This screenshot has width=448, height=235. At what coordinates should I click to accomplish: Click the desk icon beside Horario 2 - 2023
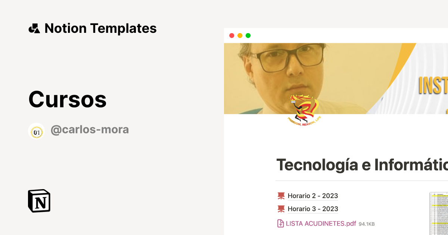pos(280,195)
